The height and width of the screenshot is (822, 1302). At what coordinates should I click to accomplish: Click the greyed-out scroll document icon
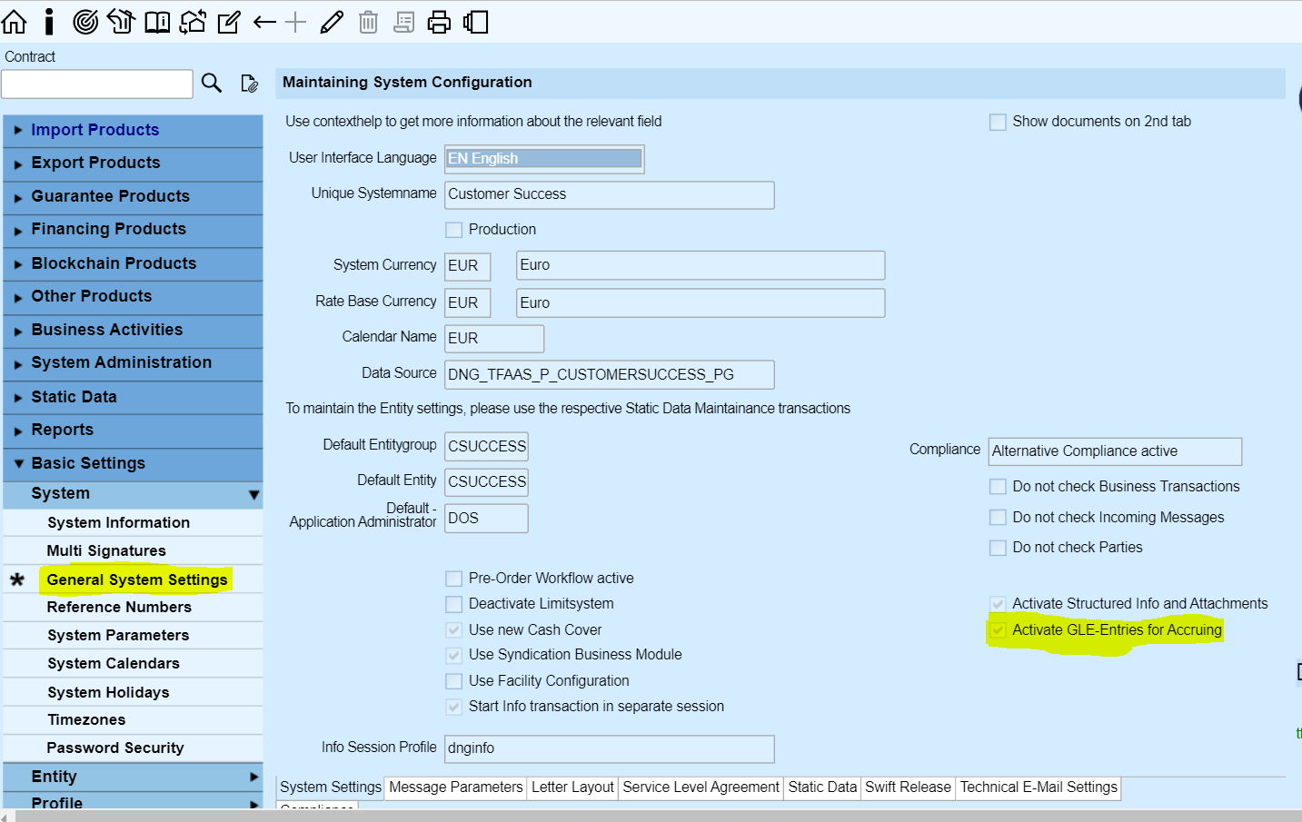coord(403,22)
